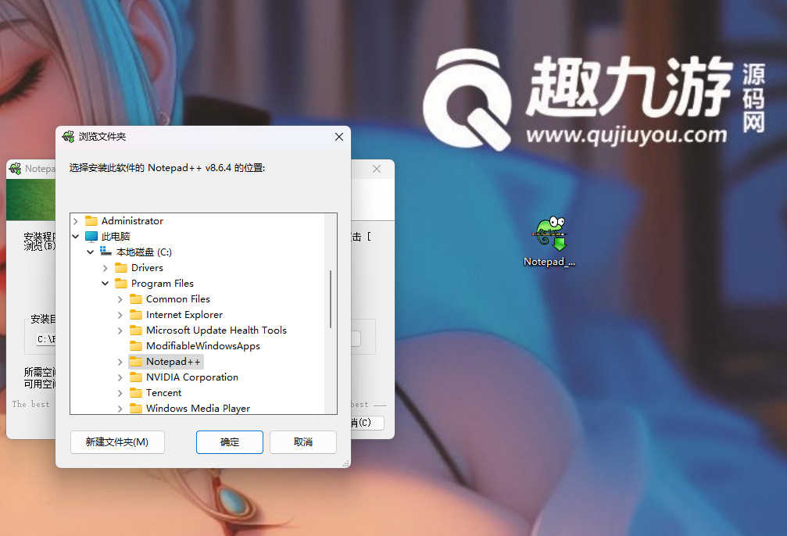Click install path field in installer window
The image size is (787, 536).
[46, 339]
